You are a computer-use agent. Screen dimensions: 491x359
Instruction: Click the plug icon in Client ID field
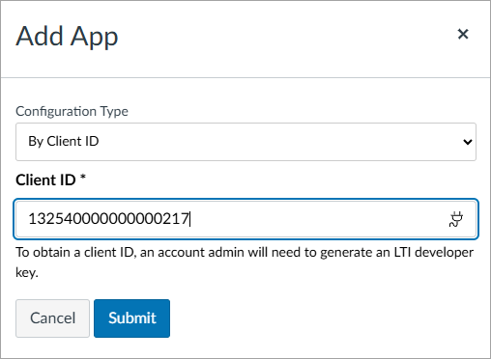tap(456, 219)
